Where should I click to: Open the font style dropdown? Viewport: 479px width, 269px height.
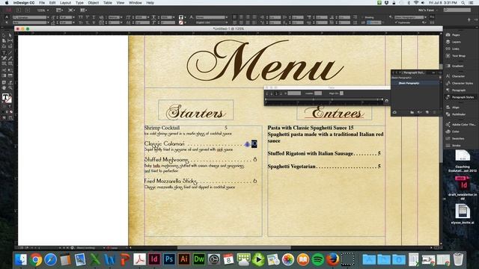point(48,22)
